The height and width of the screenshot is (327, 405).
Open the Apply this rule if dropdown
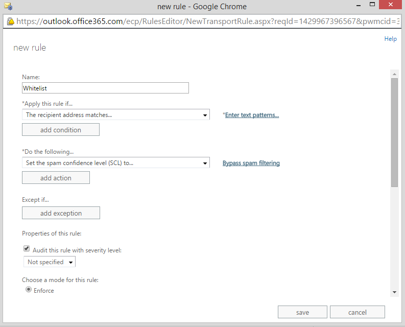116,115
